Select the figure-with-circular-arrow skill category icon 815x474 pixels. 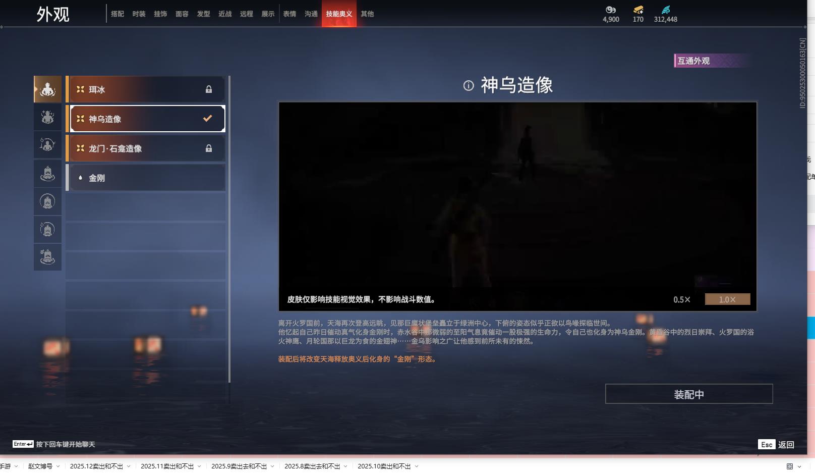pyautogui.click(x=47, y=145)
